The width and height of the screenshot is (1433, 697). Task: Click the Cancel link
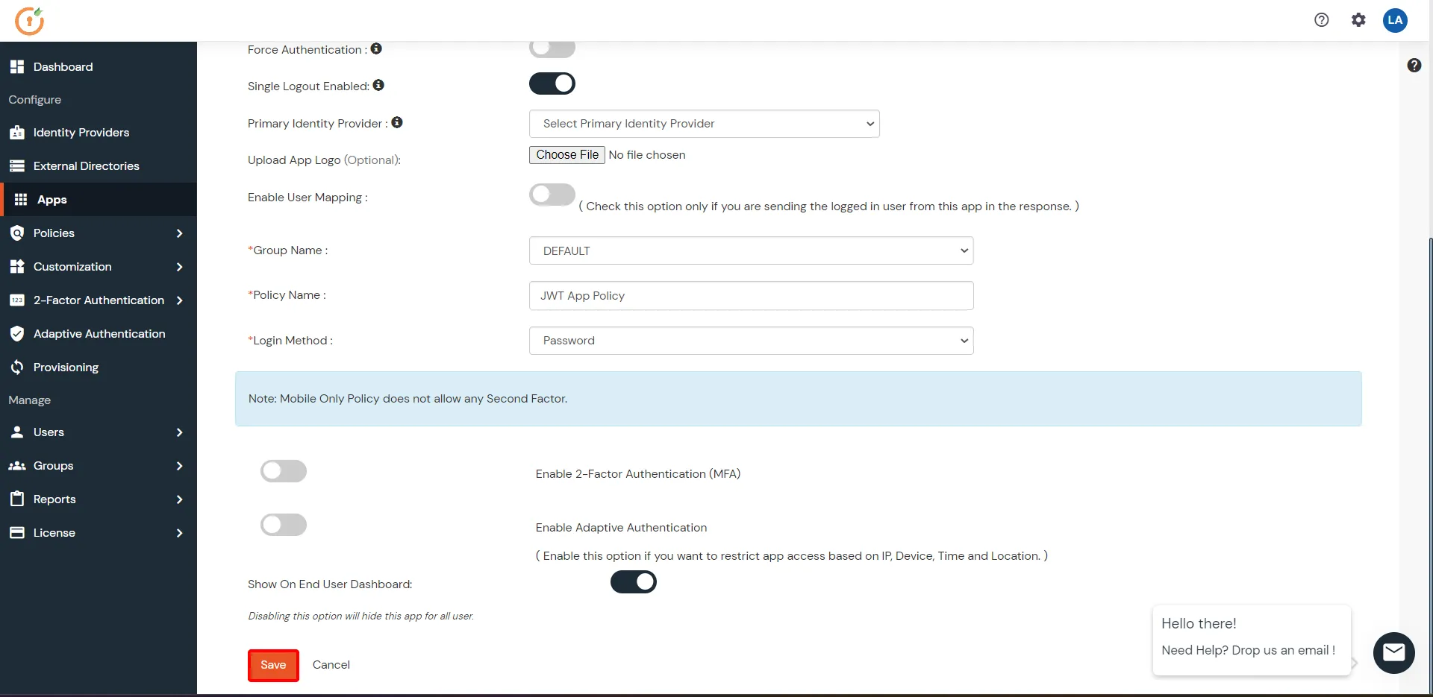pos(331,665)
